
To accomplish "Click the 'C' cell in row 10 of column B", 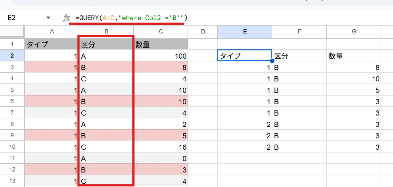I will coord(107,147).
